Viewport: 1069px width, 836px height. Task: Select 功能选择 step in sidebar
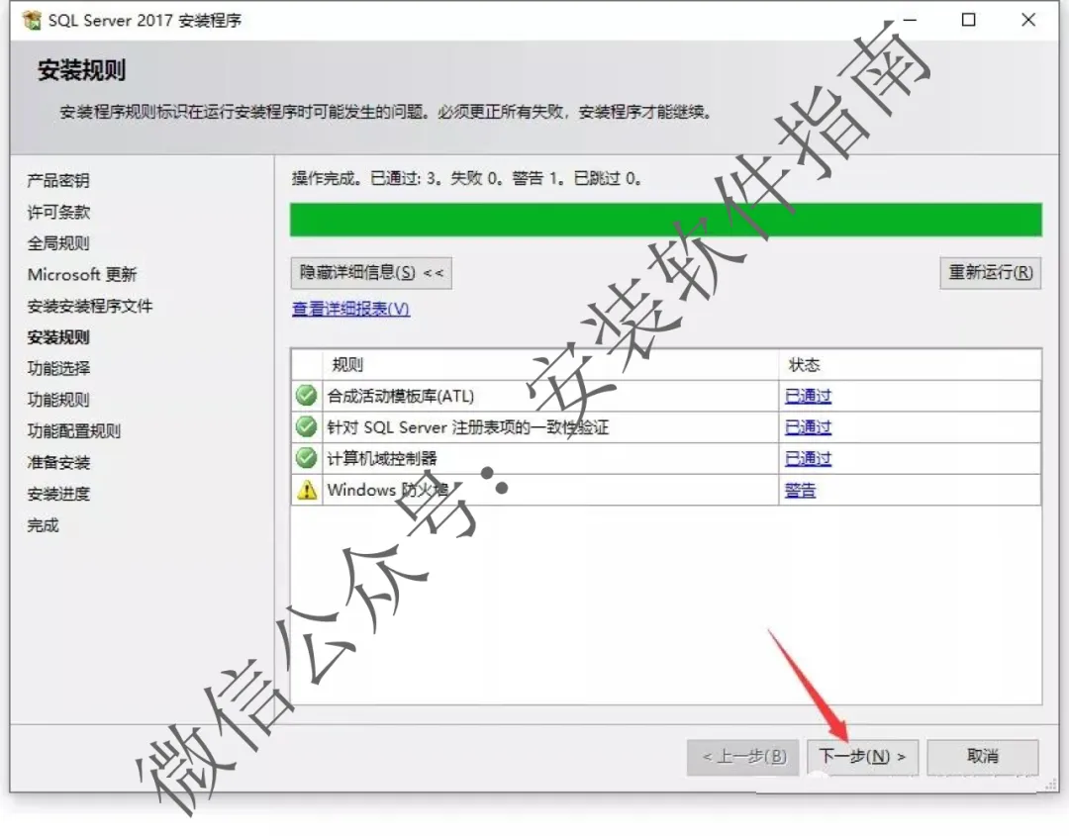pyautogui.click(x=58, y=369)
